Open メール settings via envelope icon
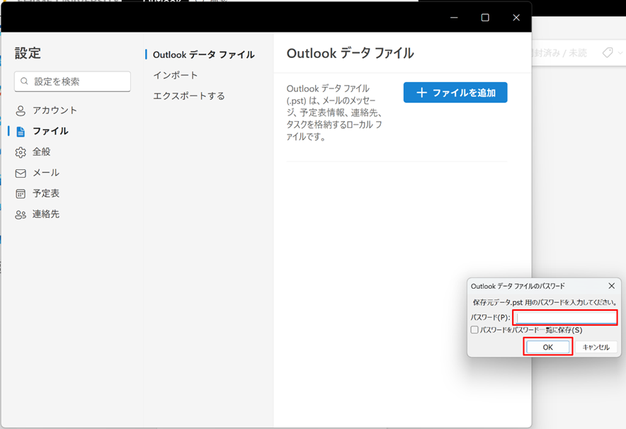Viewport: 626px width, 429px height. tap(21, 173)
